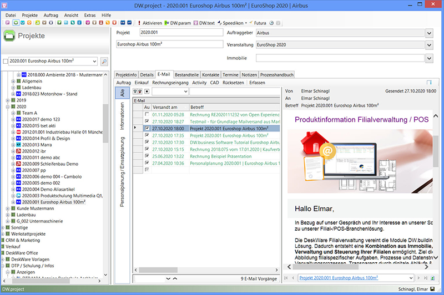
Task: Open the Extras menu
Action: tap(90, 16)
